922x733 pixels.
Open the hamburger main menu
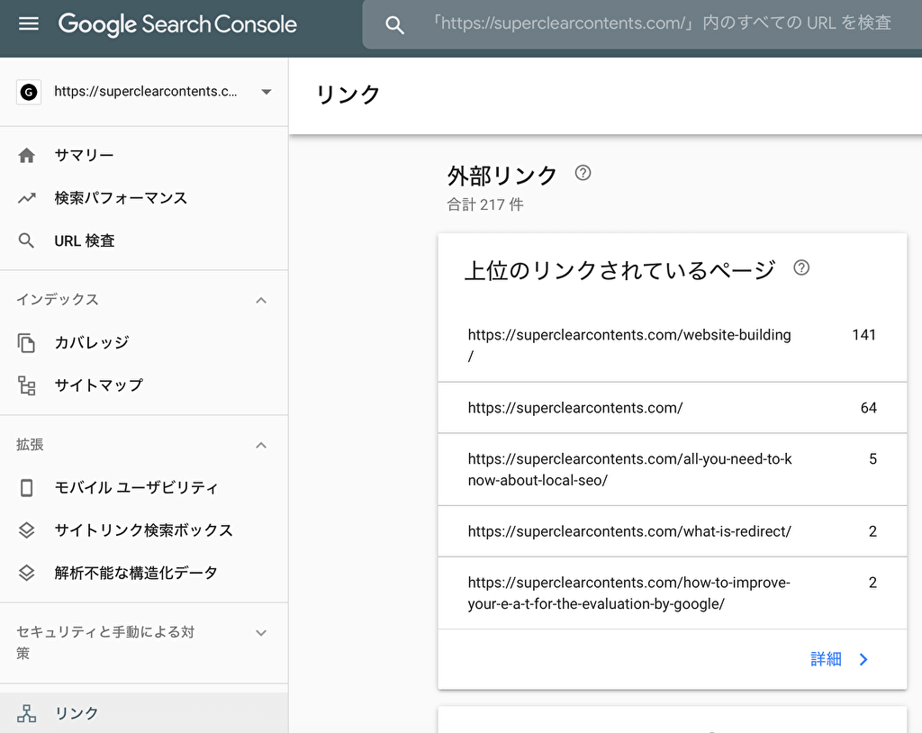tap(29, 24)
